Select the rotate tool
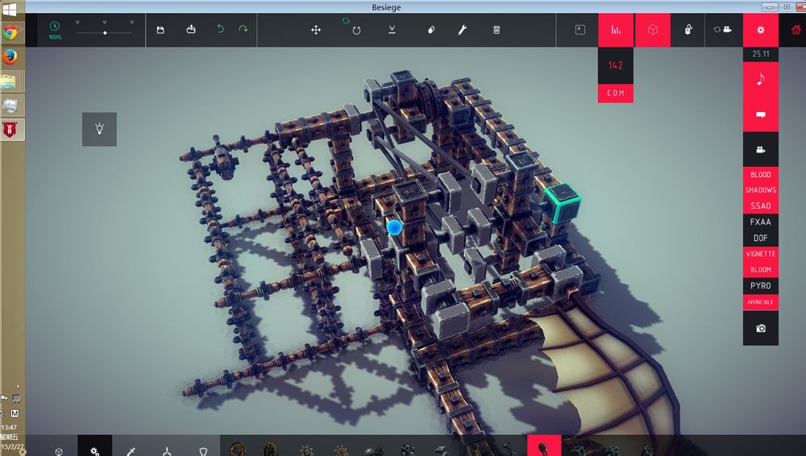806x456 pixels. click(355, 31)
